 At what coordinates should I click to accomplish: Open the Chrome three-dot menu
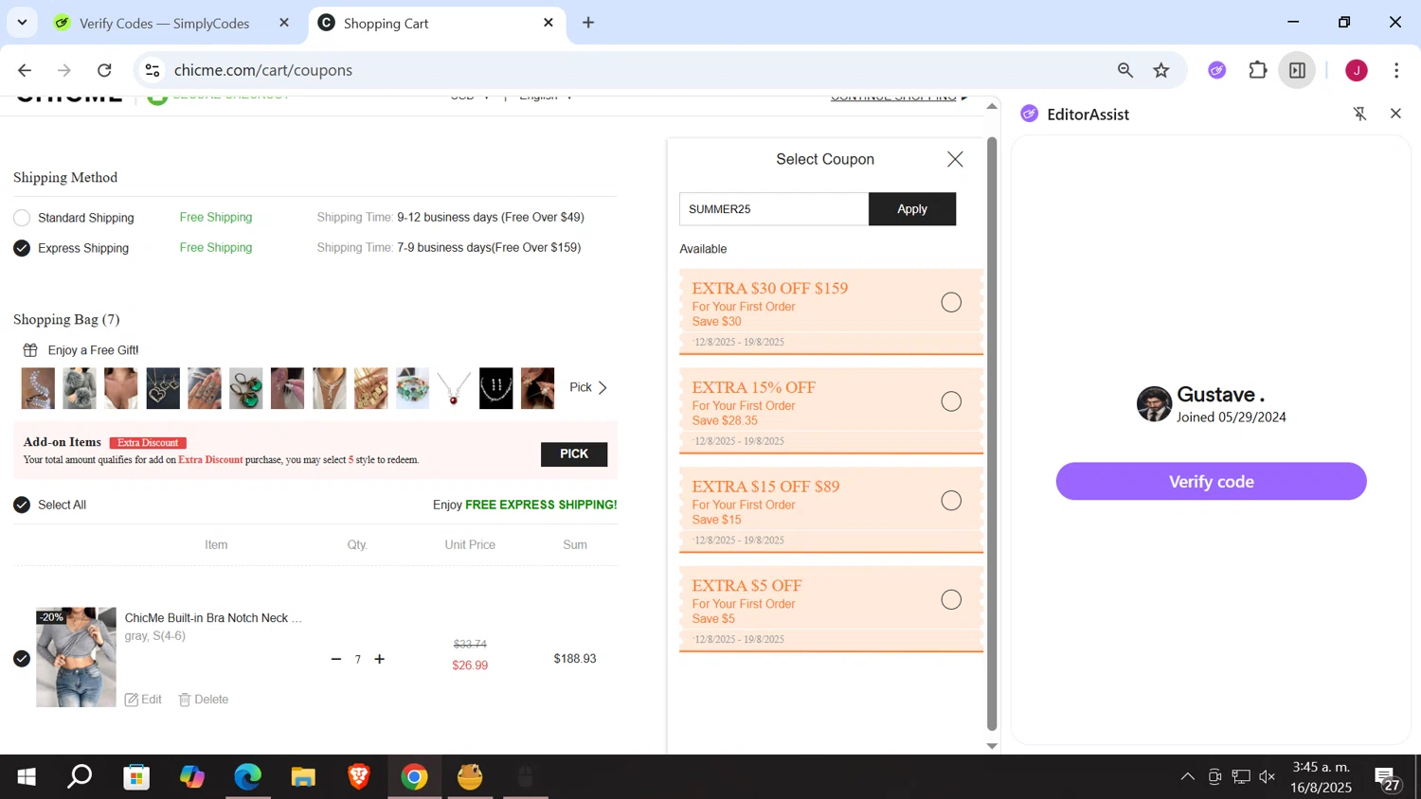point(1396,70)
